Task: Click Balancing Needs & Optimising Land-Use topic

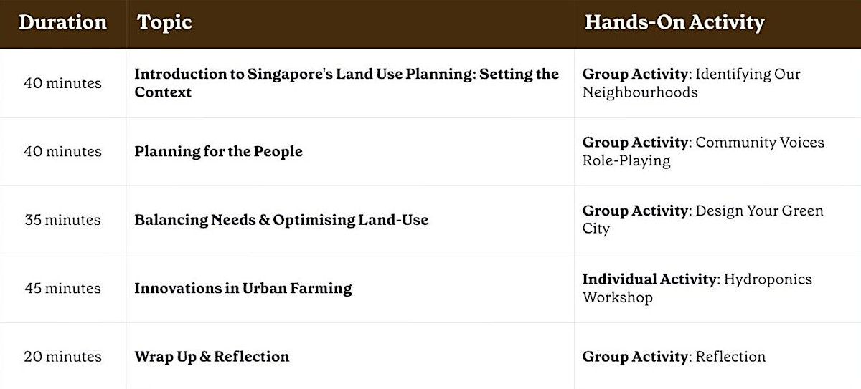Action: coord(281,220)
